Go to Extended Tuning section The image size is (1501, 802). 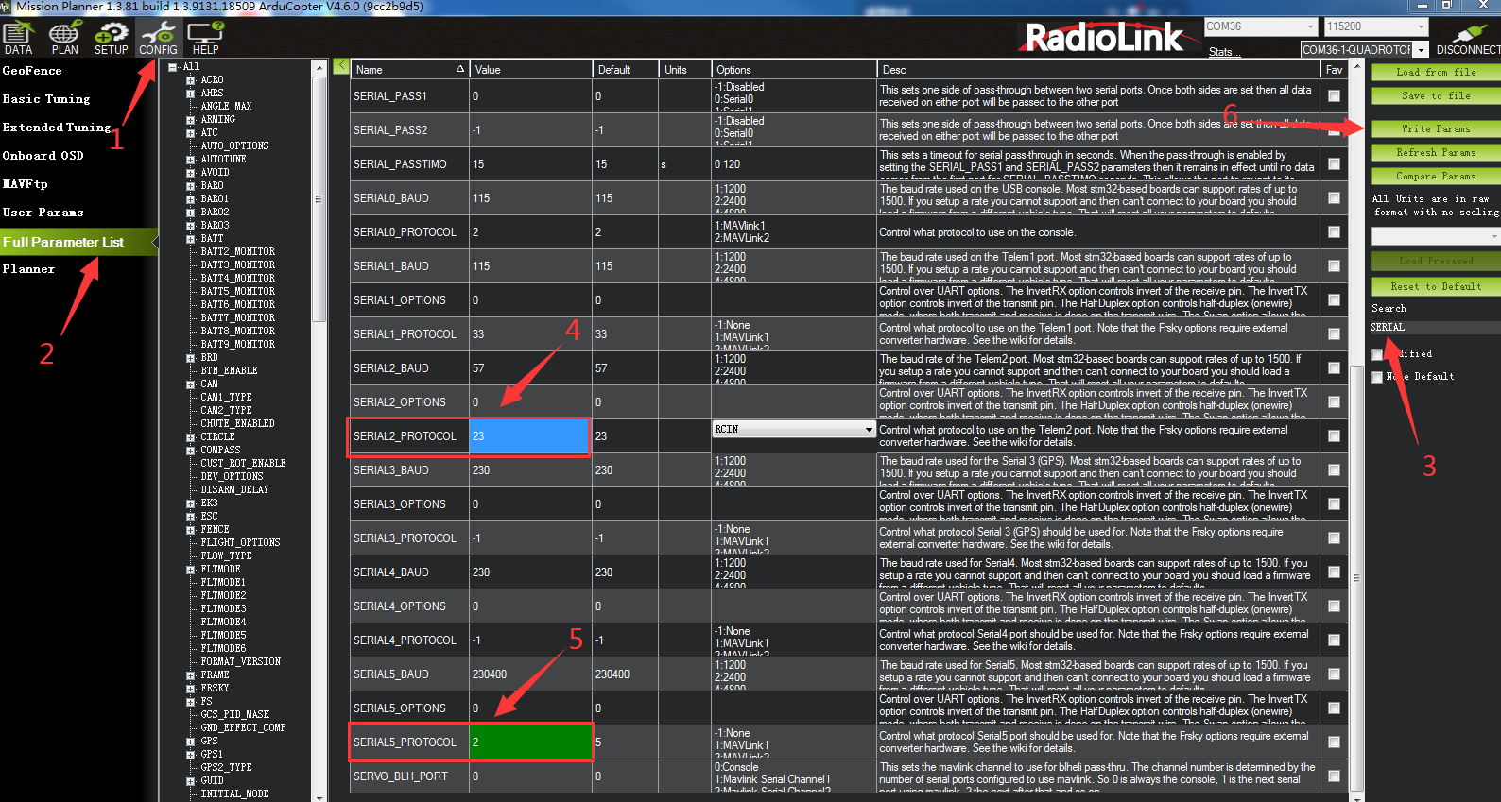57,128
